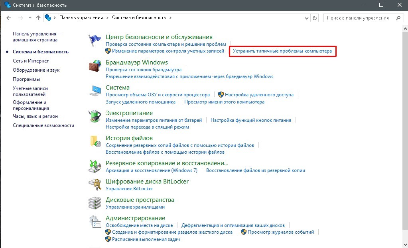Screen dimensions: 408x248
Task: Open Центр безопасности и обслуживания heading
Action: tap(159, 37)
